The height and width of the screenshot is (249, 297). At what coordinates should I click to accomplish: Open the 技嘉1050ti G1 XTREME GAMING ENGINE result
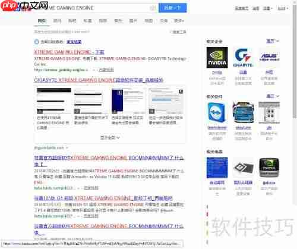103,198
